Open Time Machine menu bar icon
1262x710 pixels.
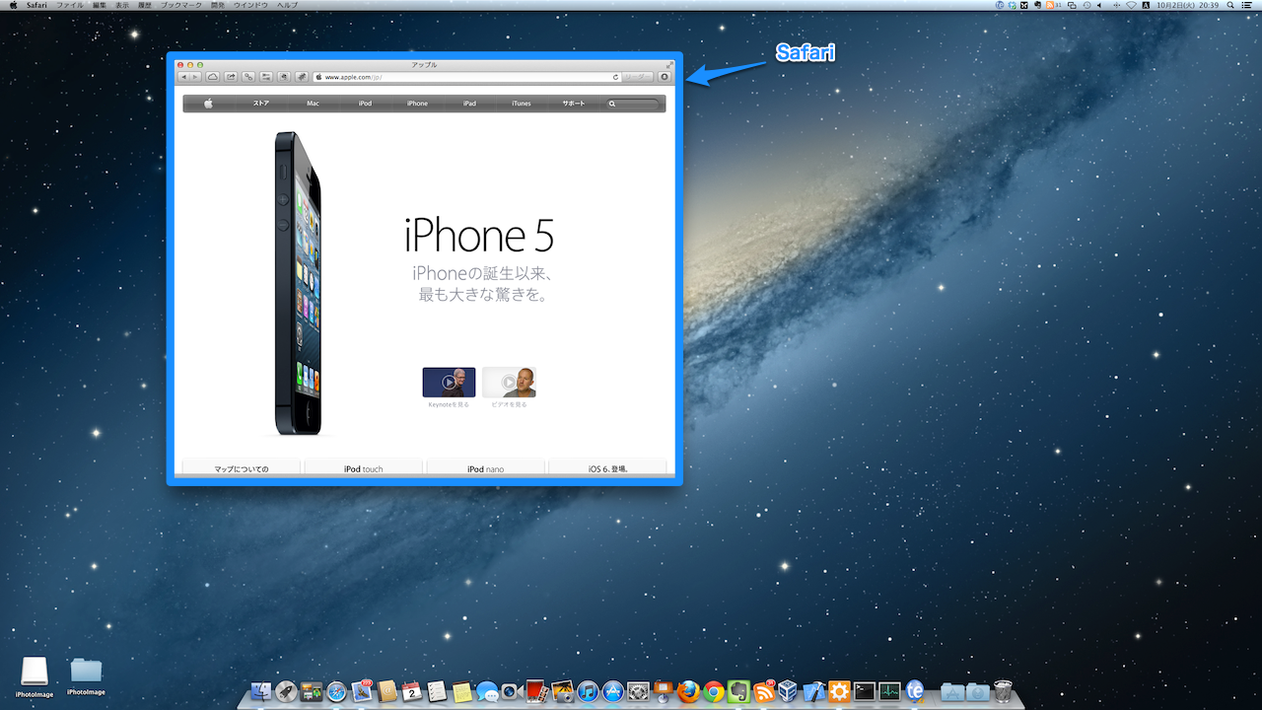1086,5
